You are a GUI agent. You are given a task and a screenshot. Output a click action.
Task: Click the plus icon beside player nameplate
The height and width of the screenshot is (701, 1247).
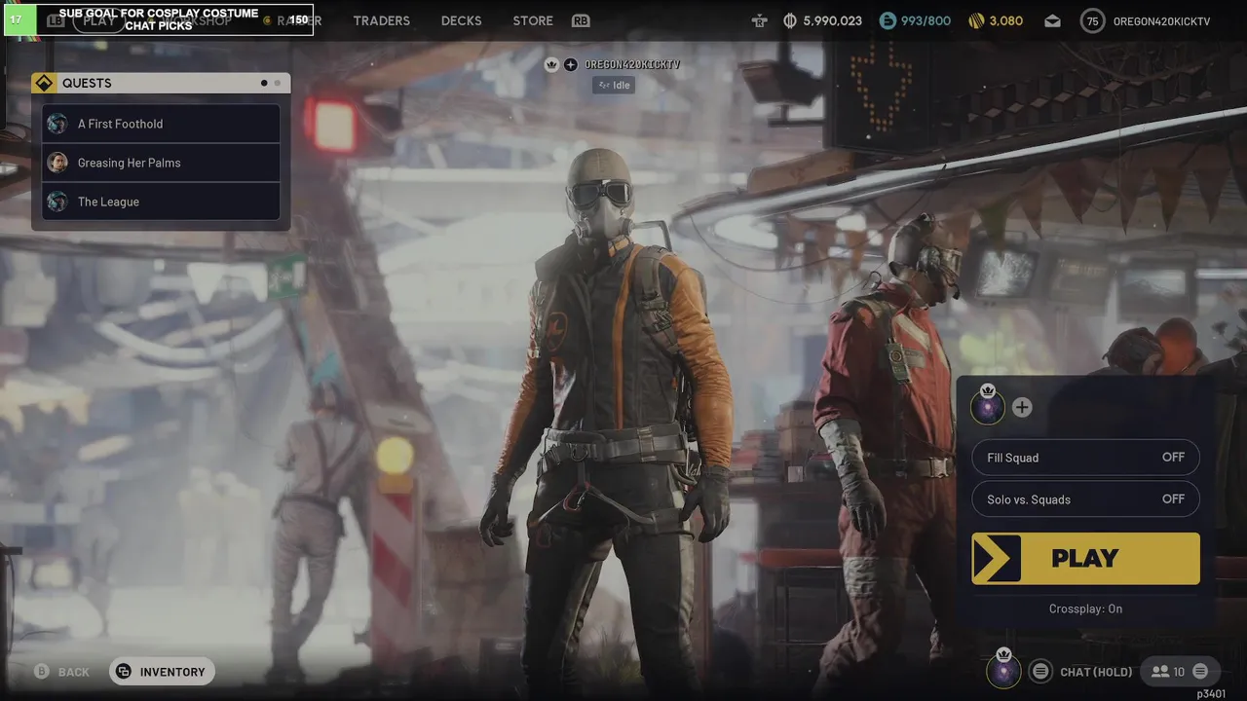tap(571, 64)
